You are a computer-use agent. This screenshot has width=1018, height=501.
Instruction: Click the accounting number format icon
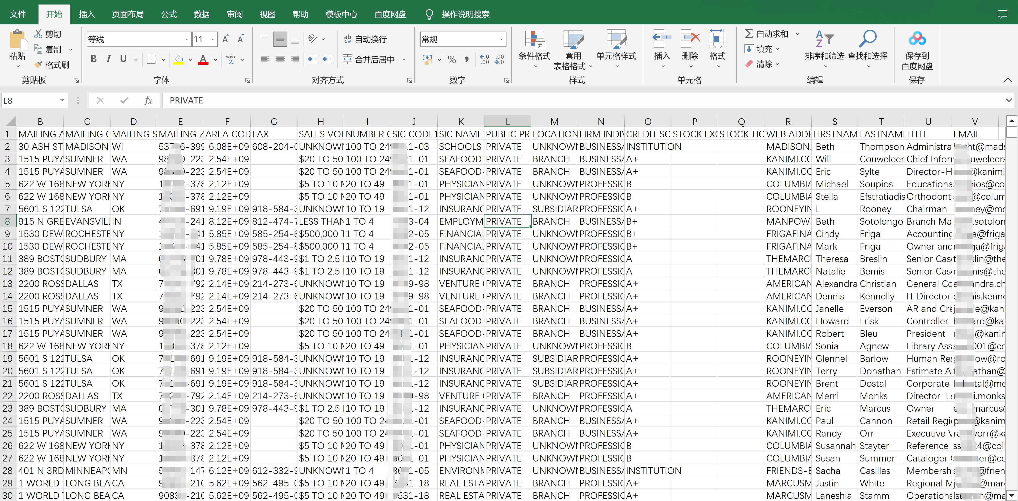point(427,60)
